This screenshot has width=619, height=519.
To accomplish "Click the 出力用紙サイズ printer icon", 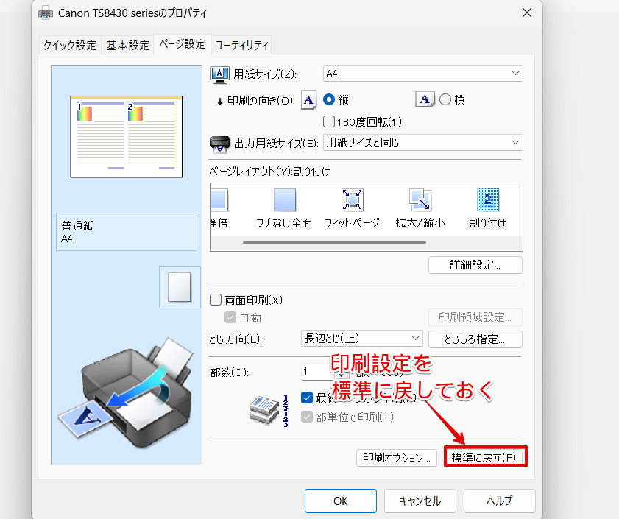I will (x=220, y=142).
